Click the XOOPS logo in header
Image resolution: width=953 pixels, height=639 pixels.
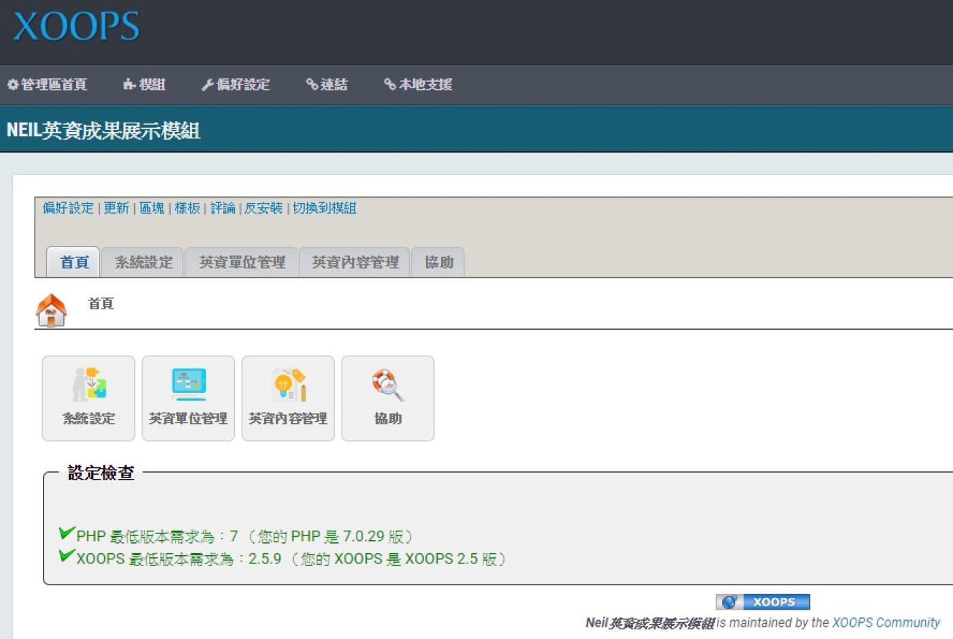[x=76, y=27]
